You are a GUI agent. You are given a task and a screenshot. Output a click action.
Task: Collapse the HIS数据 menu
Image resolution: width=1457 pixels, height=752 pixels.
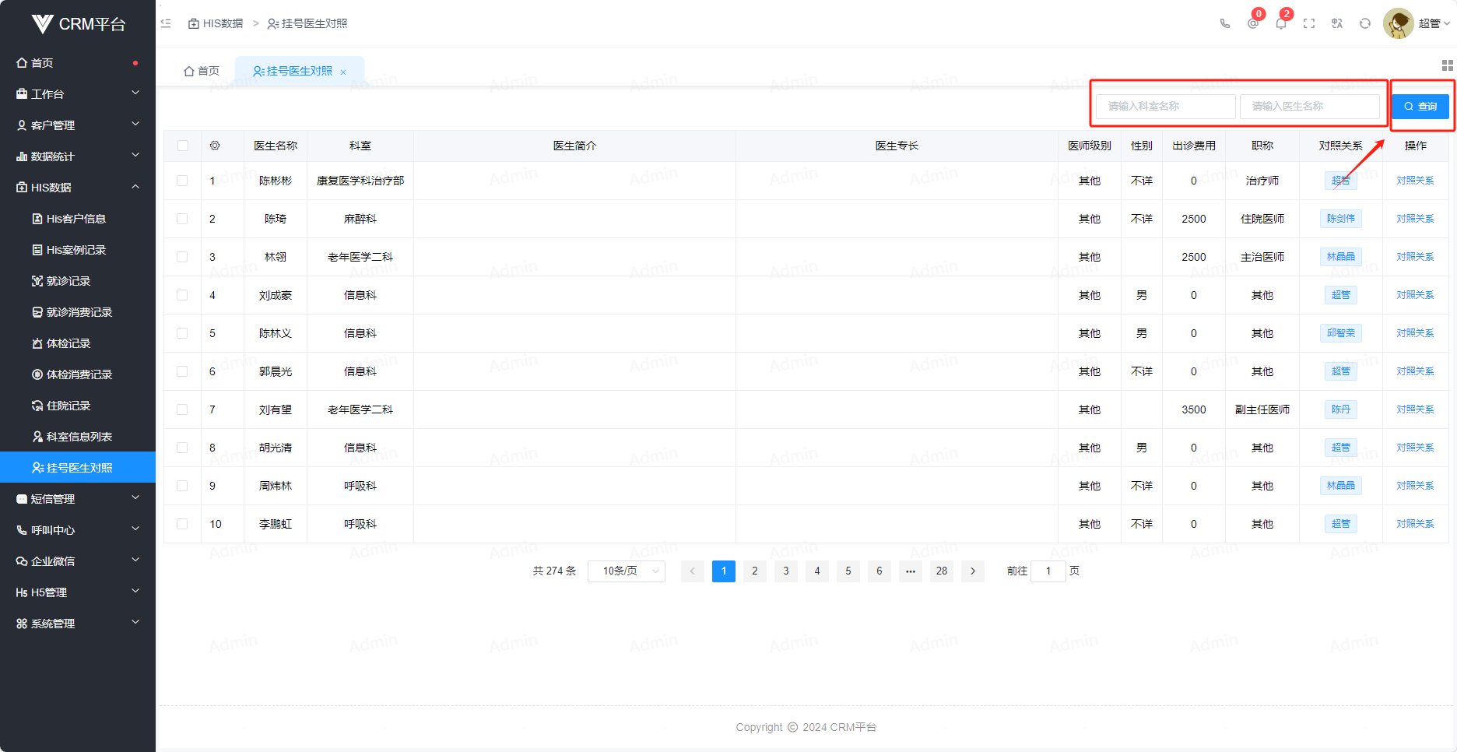click(x=78, y=188)
